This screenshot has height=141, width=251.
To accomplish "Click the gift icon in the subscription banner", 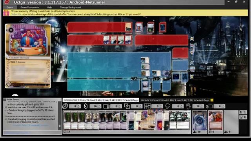I will [6, 13].
